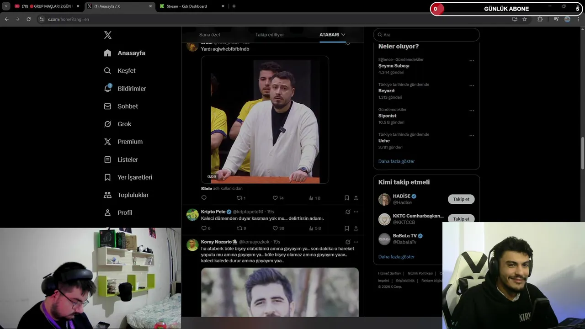Reply to Kripto Pele tweet
This screenshot has height=329, width=585.
204,228
